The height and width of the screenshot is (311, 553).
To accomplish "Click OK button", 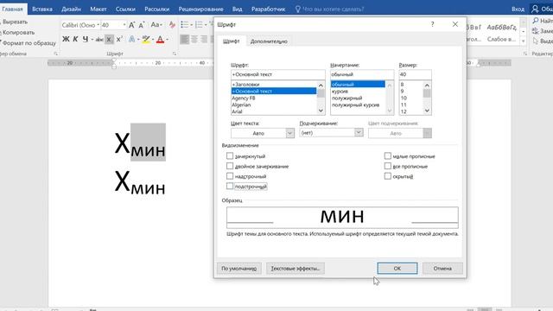I will pos(397,269).
